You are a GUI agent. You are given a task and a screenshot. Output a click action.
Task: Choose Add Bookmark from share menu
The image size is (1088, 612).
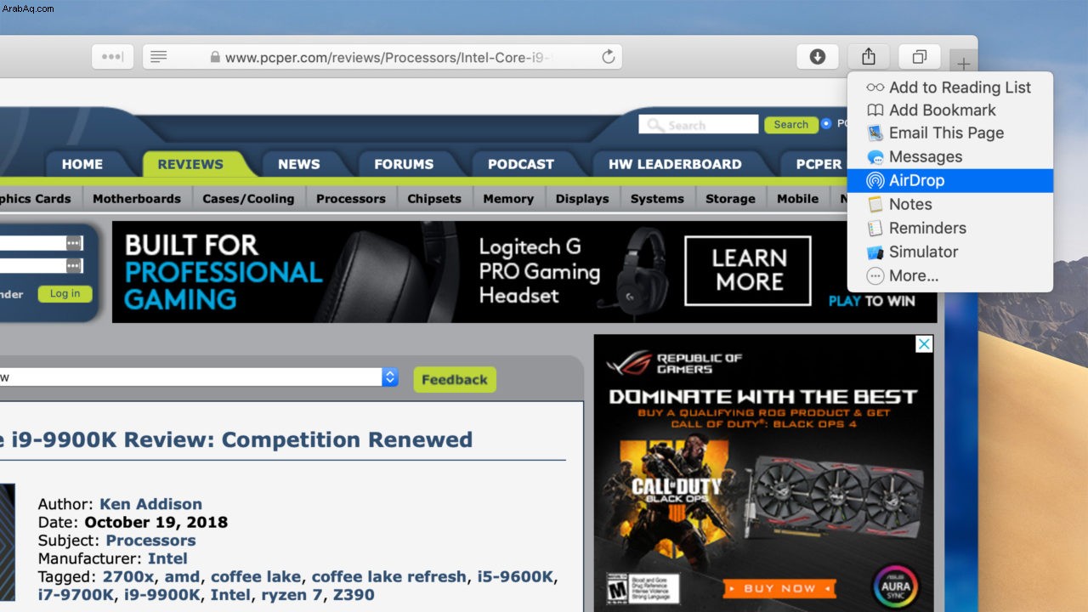(x=950, y=110)
